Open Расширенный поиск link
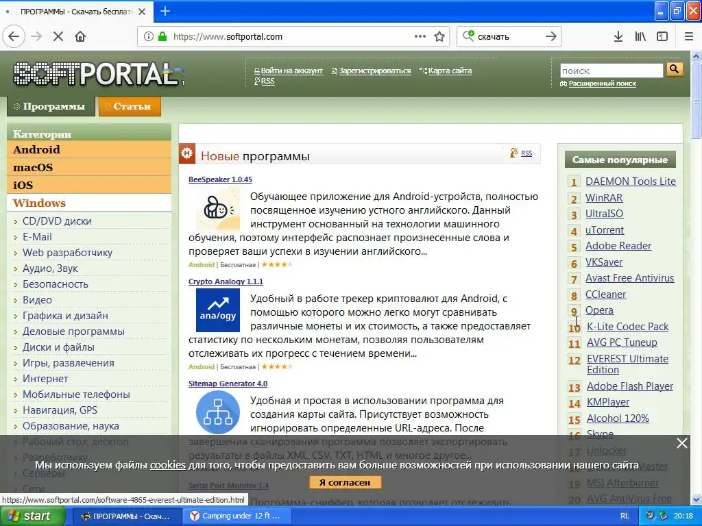702x526 pixels. click(602, 84)
